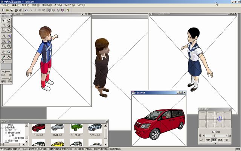This screenshot has height=151, width=241.
Task: Click the Save floppy disk icon
Action: tap(12, 10)
